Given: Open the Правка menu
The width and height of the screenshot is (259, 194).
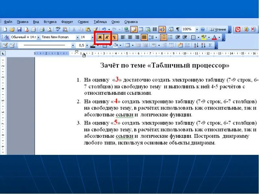Looking at the screenshot, I should click(x=22, y=22).
